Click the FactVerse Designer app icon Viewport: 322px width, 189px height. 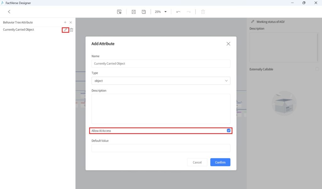[x=3, y=3]
